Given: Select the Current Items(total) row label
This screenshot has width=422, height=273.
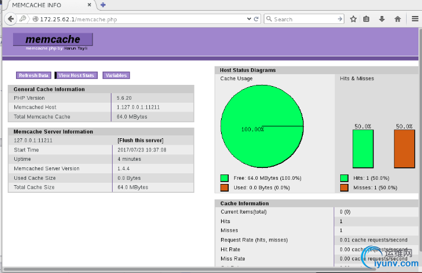Looking at the screenshot, I should [244, 212].
